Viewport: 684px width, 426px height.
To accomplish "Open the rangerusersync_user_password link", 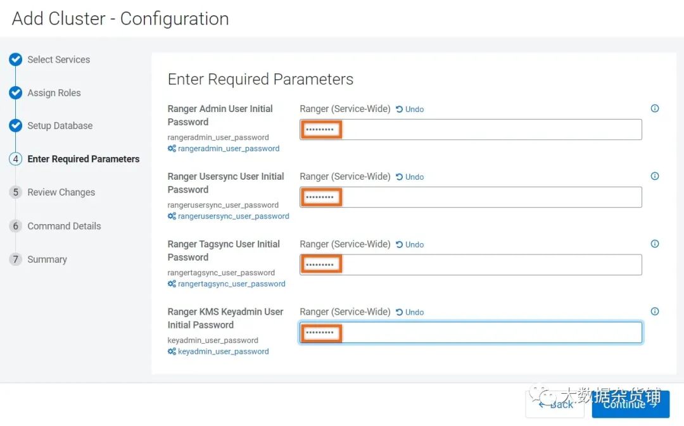I will pyautogui.click(x=233, y=216).
